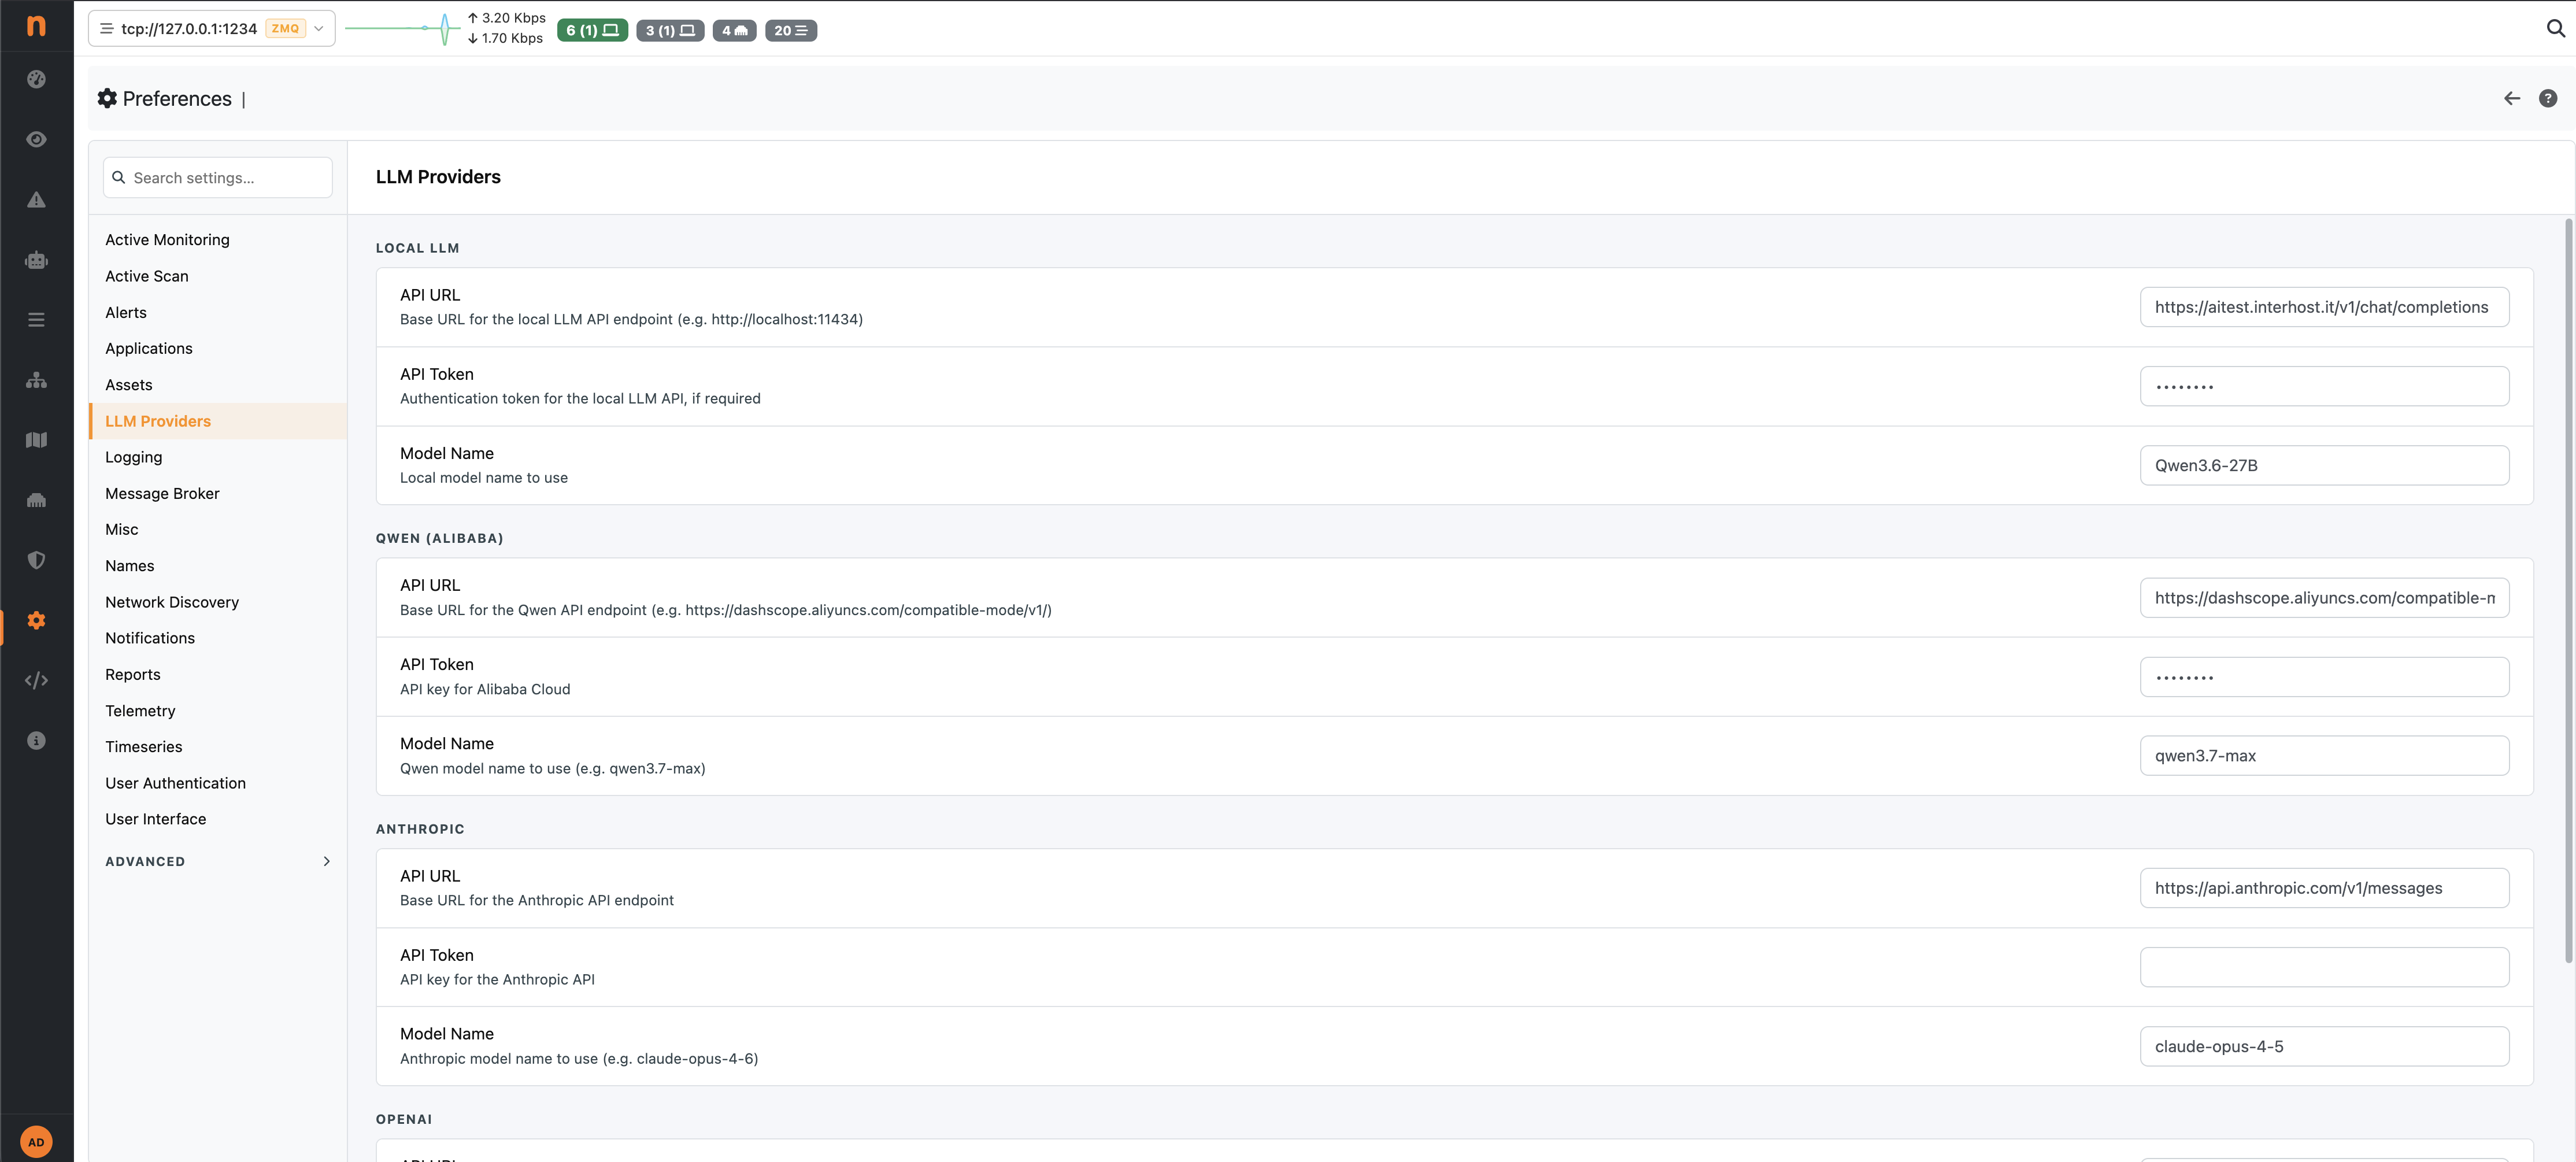The width and height of the screenshot is (2576, 1162).
Task: Edit the Qwen API Token field
Action: [x=2323, y=677]
